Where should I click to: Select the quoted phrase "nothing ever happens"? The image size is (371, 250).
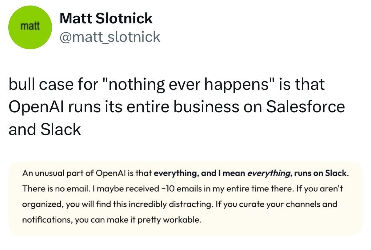click(x=185, y=84)
